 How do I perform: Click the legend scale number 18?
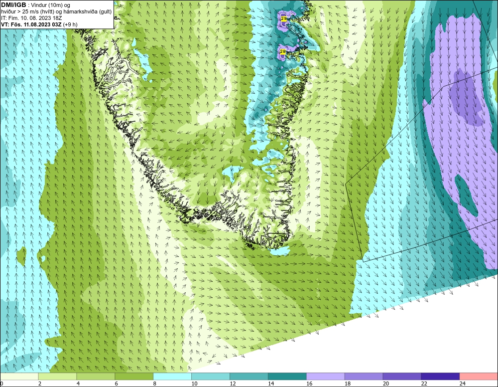tap(348, 384)
